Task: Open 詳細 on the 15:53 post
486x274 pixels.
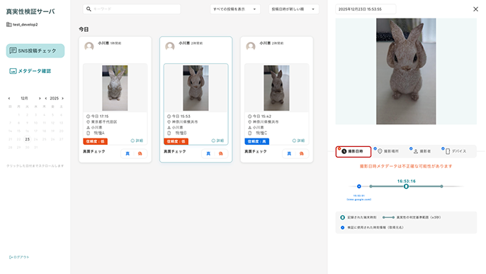Action: [x=217, y=141]
